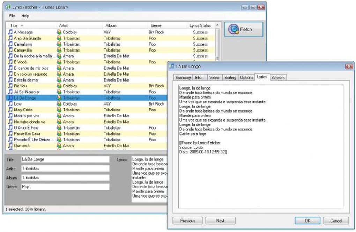Sort the library by Title column

point(31,25)
